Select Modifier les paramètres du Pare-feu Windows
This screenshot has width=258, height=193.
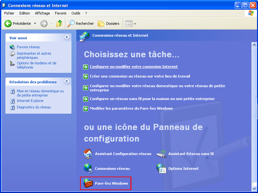tap(131, 108)
